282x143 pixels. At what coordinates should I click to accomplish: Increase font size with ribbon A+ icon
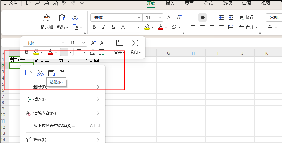click(170, 17)
